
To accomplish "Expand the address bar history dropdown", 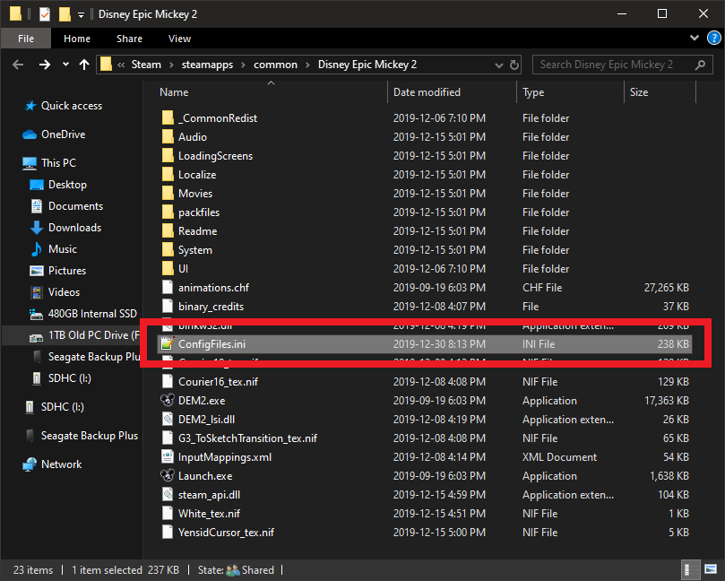I will point(499,65).
